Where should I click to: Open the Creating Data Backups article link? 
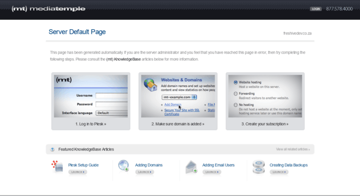(x=289, y=165)
